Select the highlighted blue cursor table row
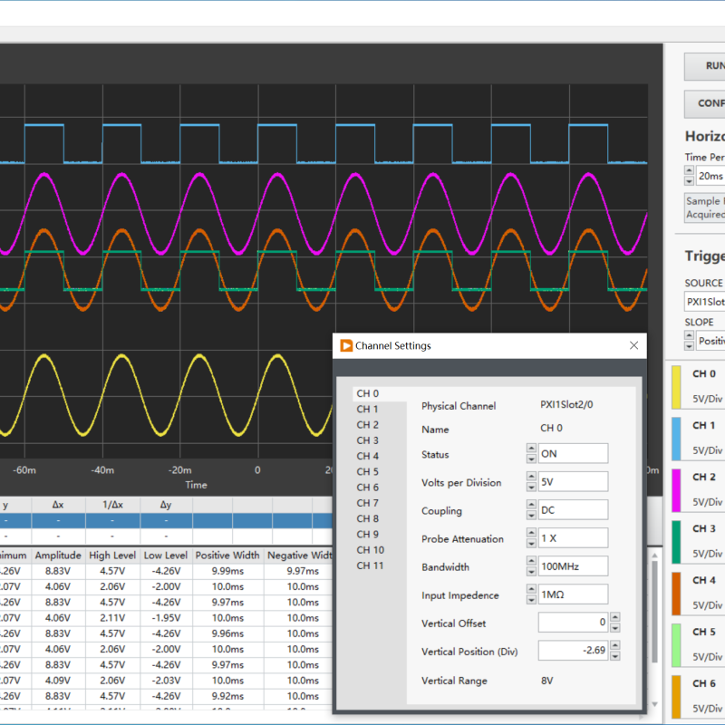Viewport: 725px width, 725px height. [166, 520]
